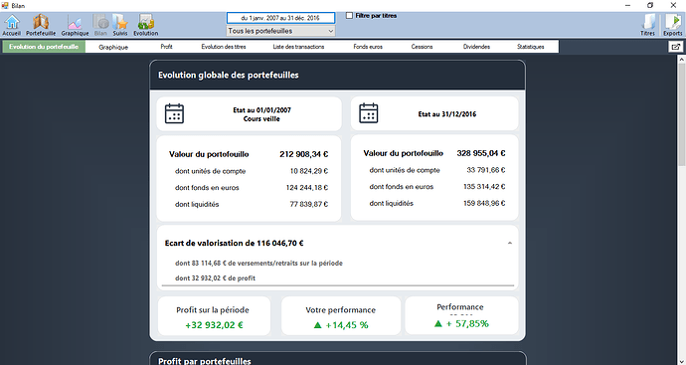Click the value 77 839,87 €
Screen dimensions: 686x365
coord(309,204)
